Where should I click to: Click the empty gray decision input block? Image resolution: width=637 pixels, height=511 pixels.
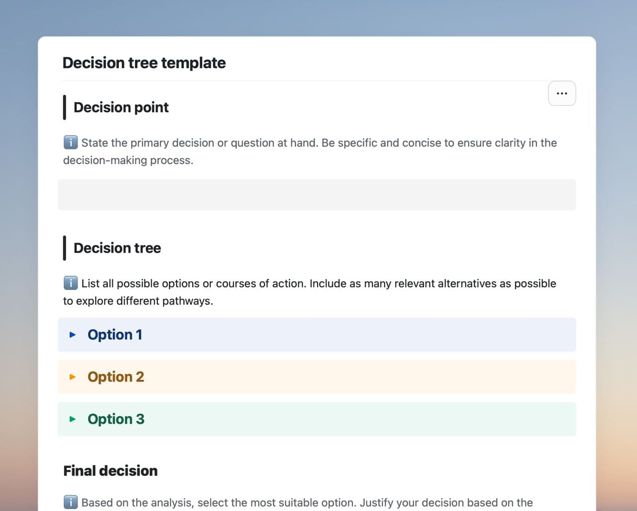point(317,195)
